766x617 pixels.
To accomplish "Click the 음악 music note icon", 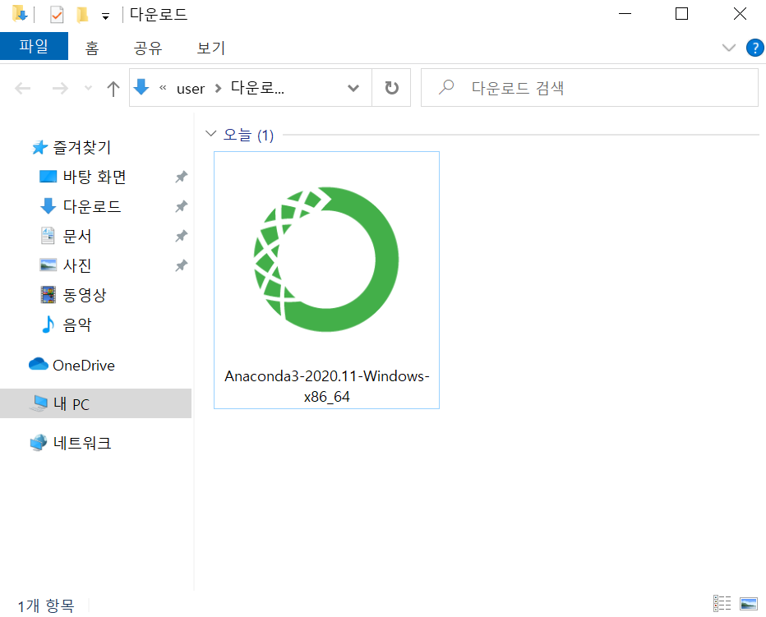I will pyautogui.click(x=48, y=324).
